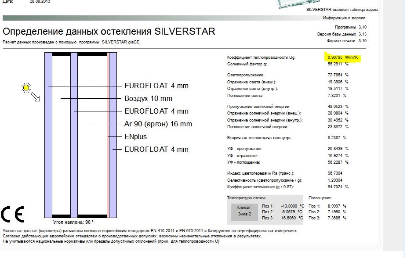Click 'Коэффициент теплопроводности Ug:' label

coord(261,57)
